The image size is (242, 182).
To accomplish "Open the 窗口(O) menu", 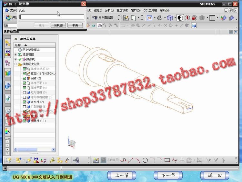I will 136,10.
